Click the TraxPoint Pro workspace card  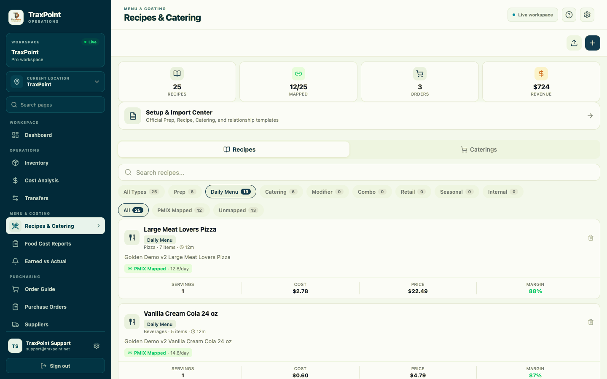coord(55,50)
